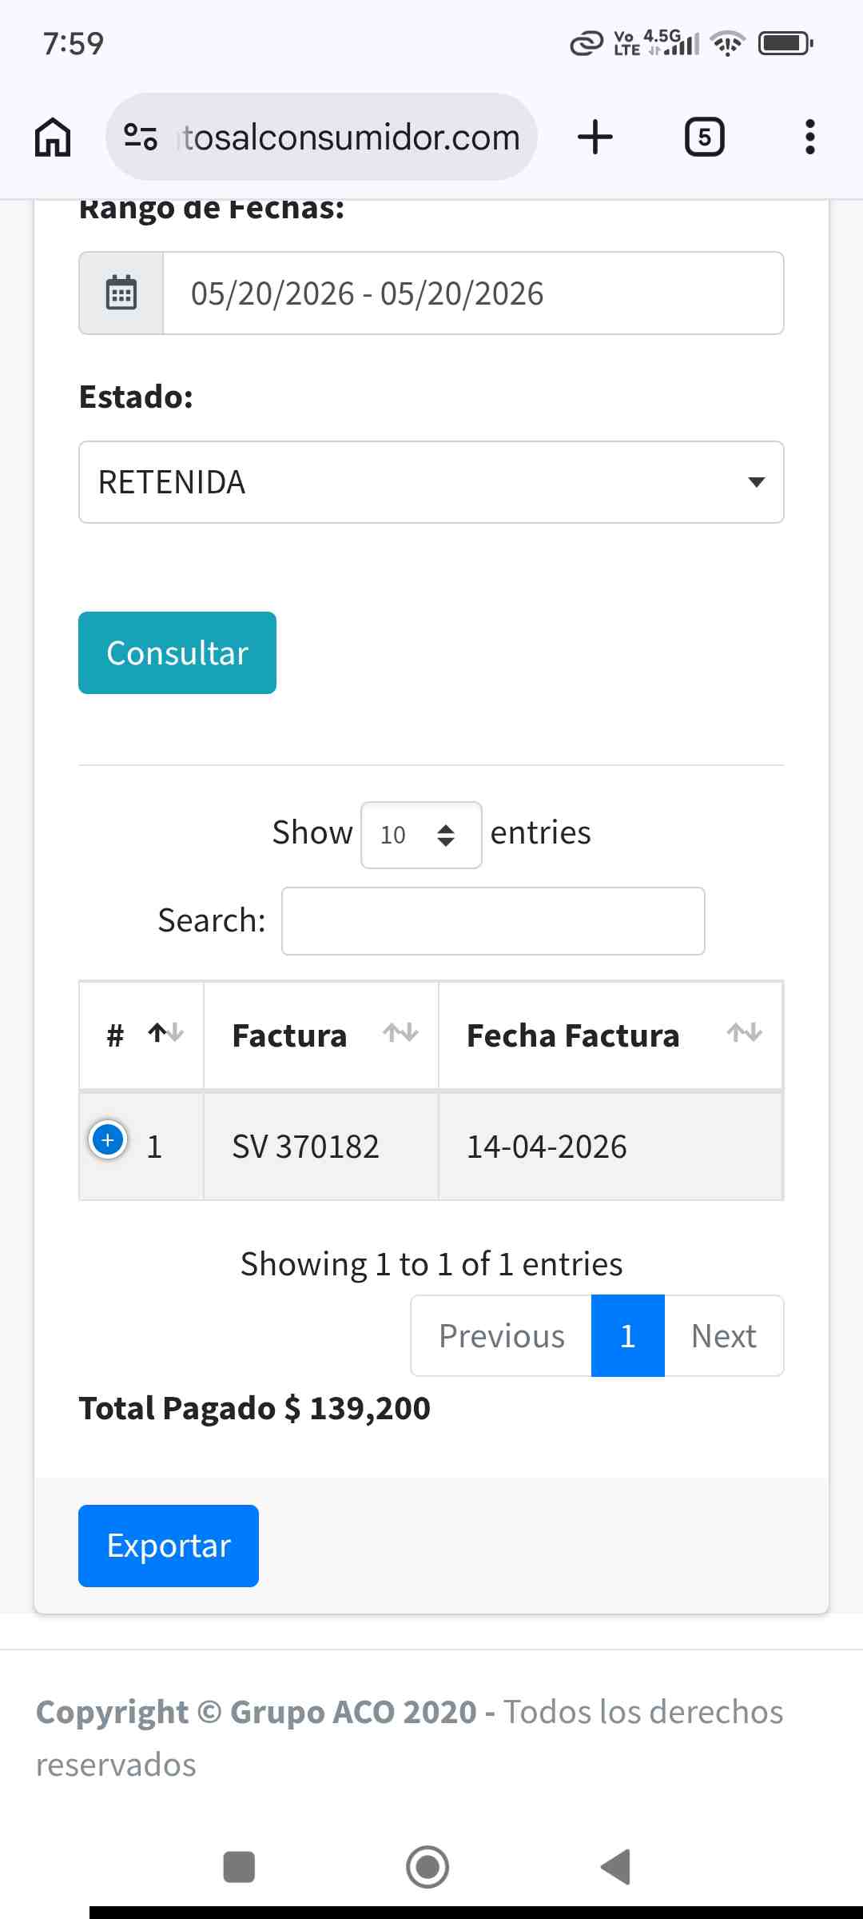863x1919 pixels.
Task: Open a new tab with plus icon
Action: [595, 137]
